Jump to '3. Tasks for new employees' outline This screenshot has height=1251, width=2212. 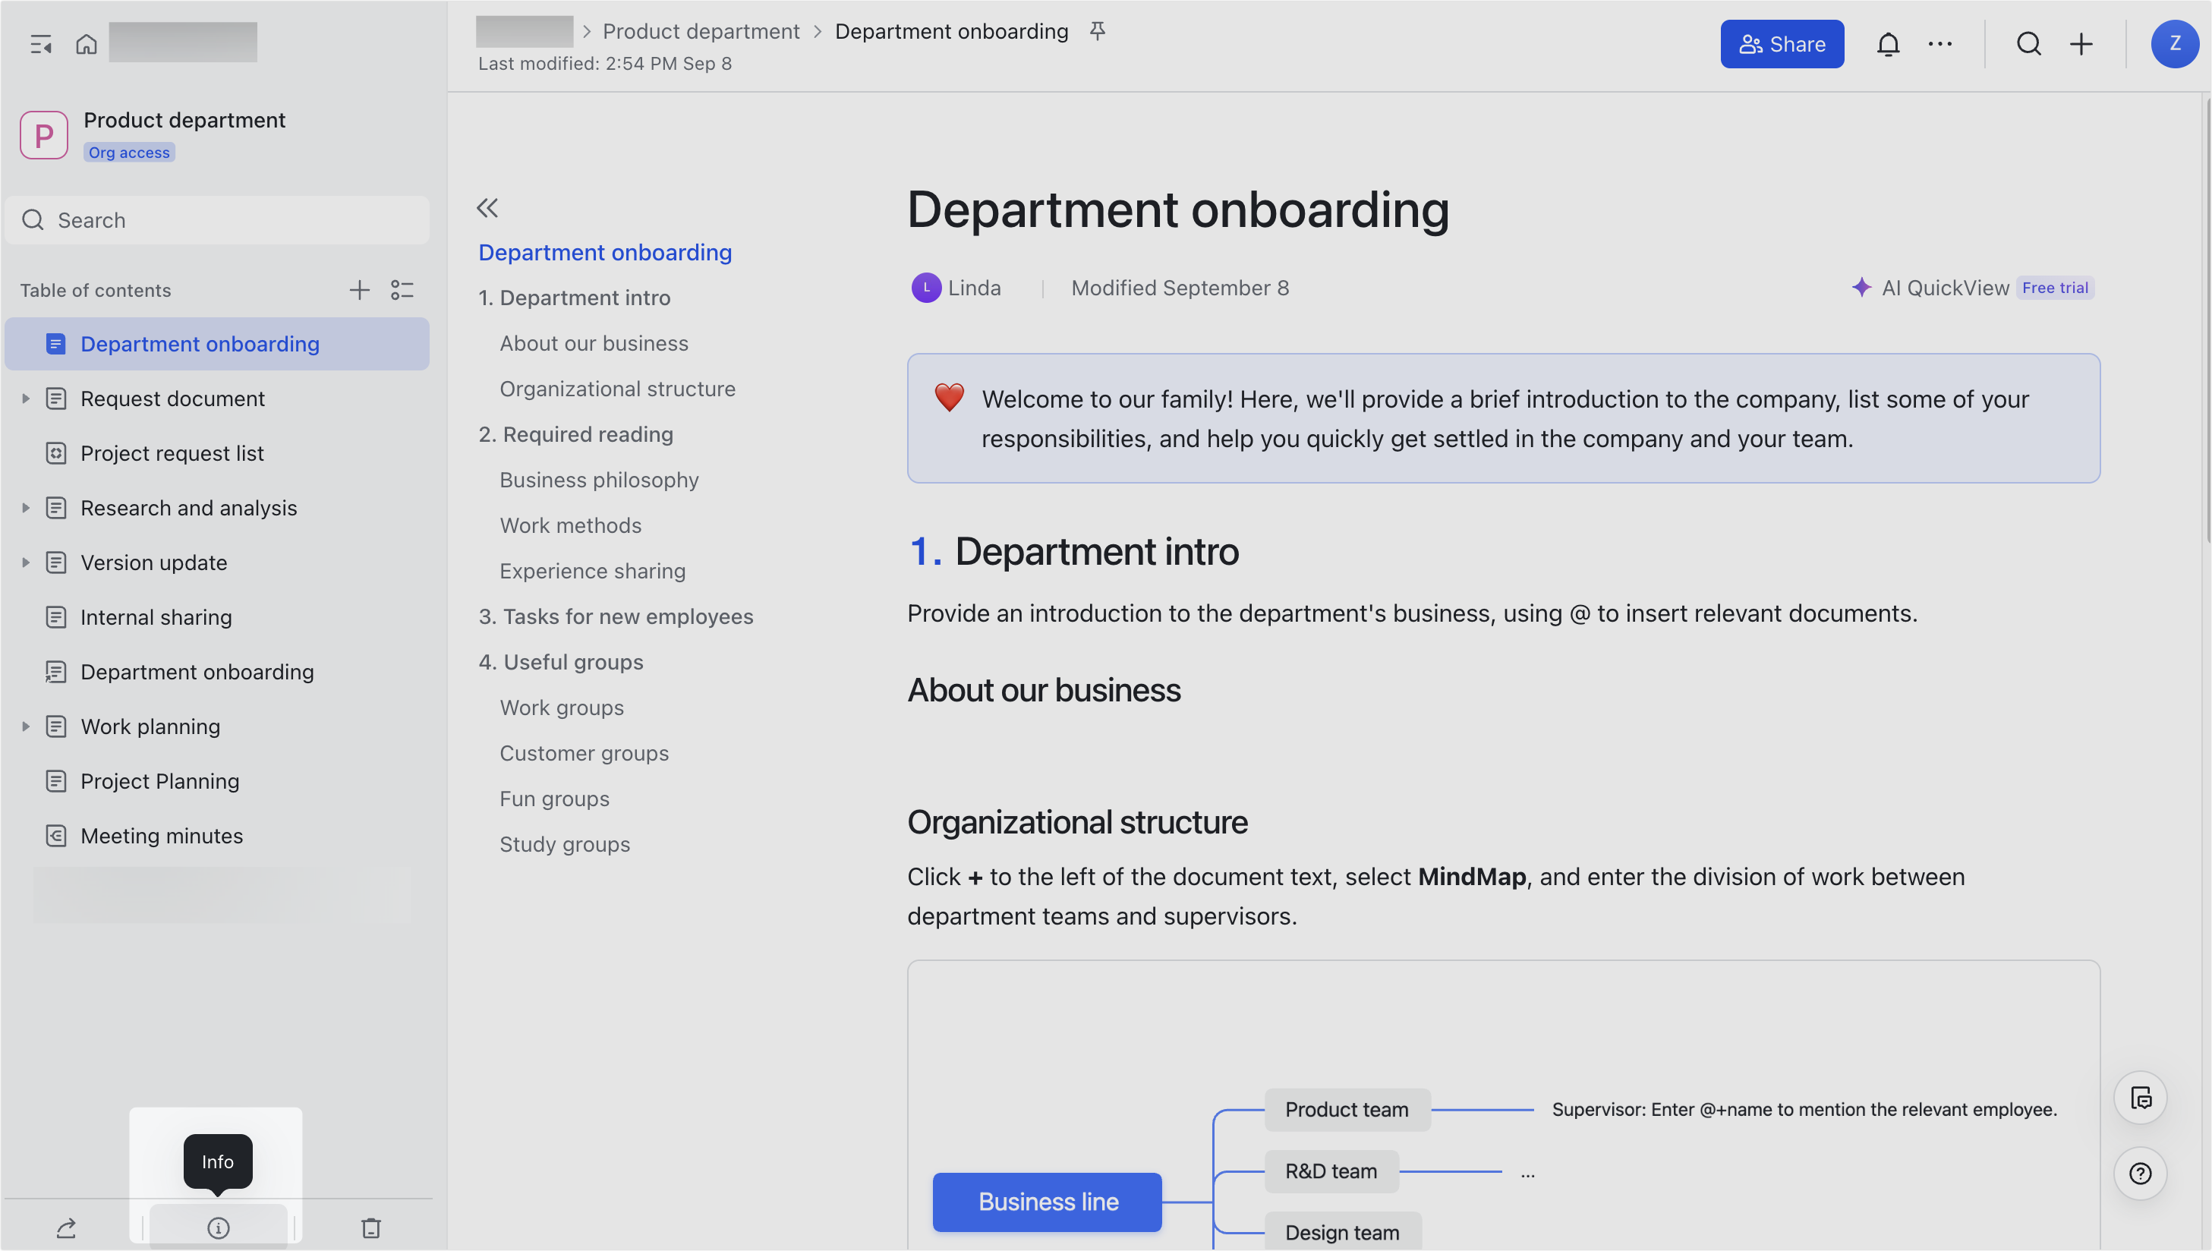pyautogui.click(x=616, y=617)
